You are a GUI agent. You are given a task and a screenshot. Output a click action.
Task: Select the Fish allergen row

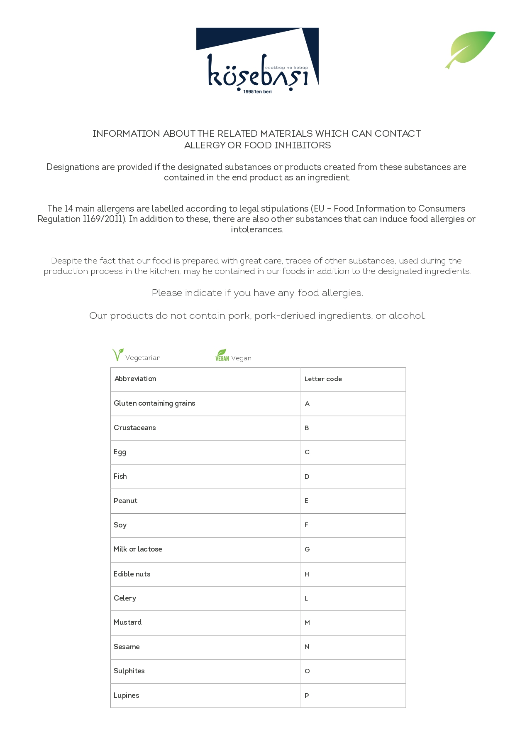pyautogui.click(x=258, y=477)
